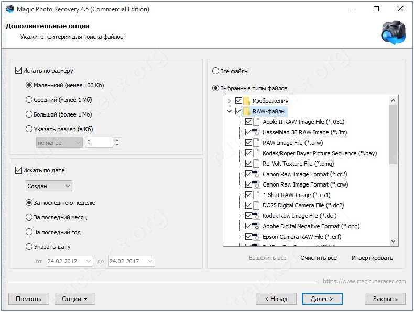The width and height of the screenshot is (414, 312).
Task: Open the magicuneraser.com website link
Action: (x=364, y=281)
